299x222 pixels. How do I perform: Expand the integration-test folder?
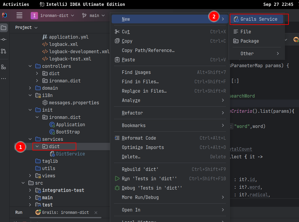click(30, 190)
